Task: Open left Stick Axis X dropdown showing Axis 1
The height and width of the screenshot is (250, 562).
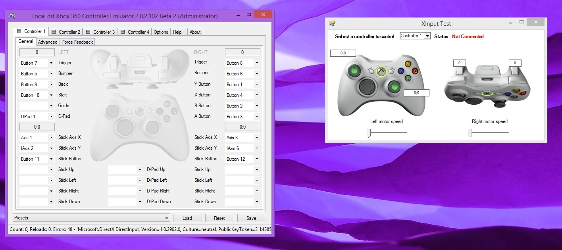Action: pyautogui.click(x=37, y=137)
